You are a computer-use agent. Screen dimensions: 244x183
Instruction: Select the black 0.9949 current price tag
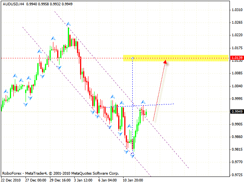tap(237, 111)
